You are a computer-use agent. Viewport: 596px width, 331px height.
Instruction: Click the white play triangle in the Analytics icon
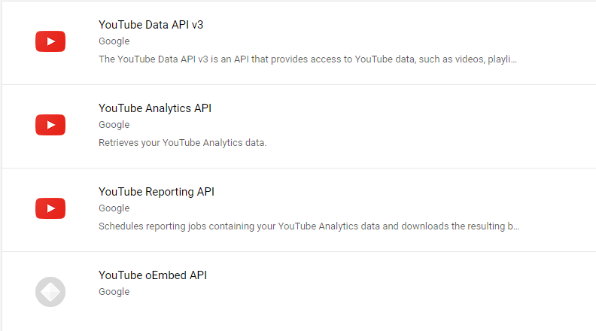tap(51, 125)
